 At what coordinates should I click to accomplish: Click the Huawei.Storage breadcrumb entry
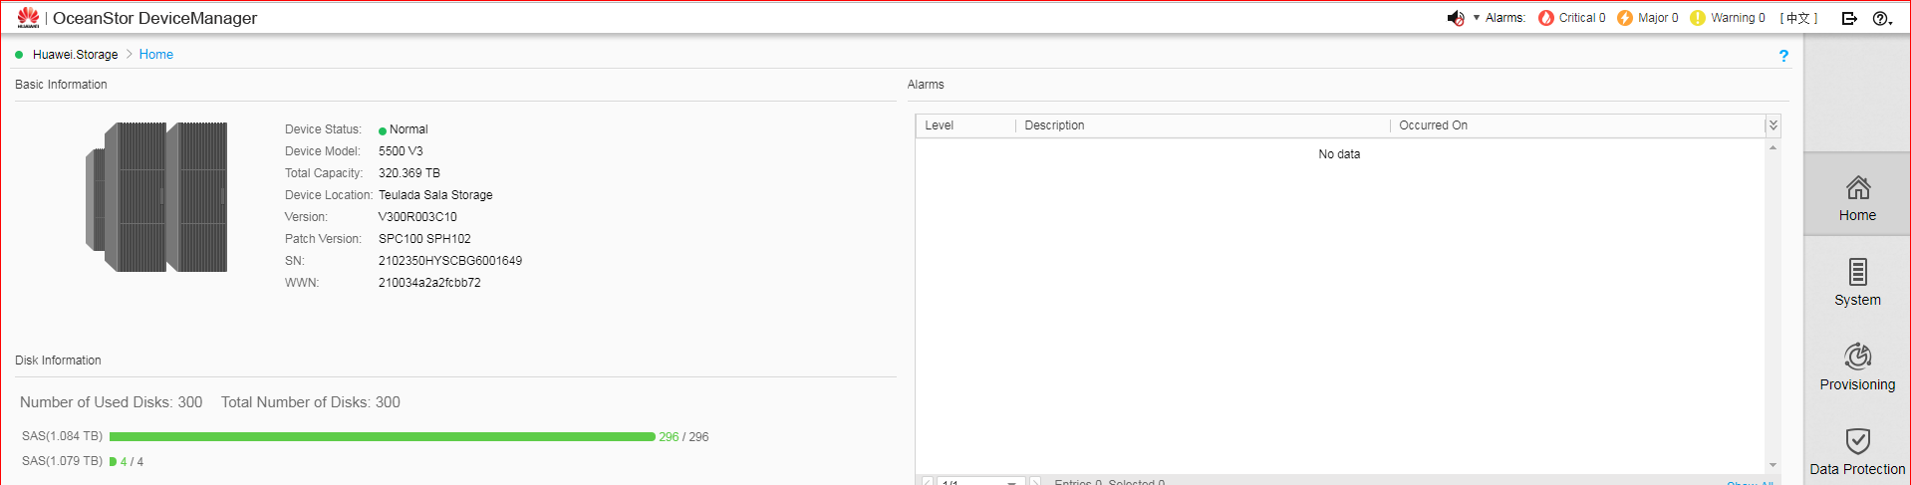(x=75, y=55)
